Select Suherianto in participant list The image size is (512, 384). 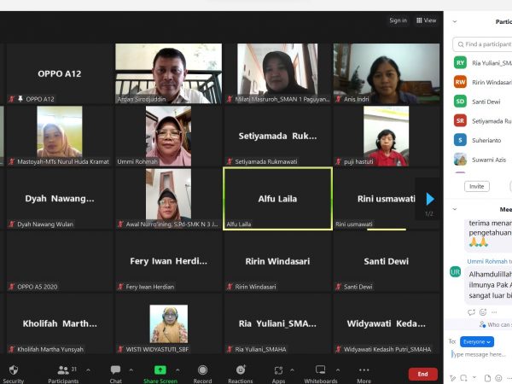[x=483, y=140]
